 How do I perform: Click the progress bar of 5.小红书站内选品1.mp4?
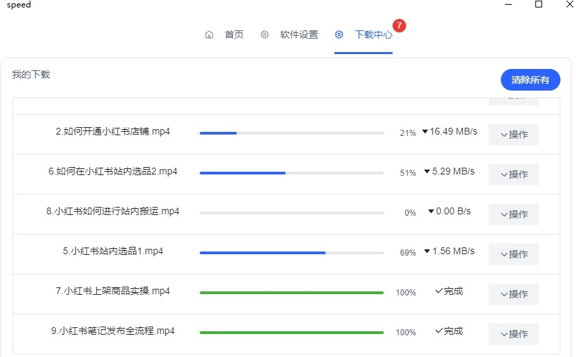coord(291,253)
